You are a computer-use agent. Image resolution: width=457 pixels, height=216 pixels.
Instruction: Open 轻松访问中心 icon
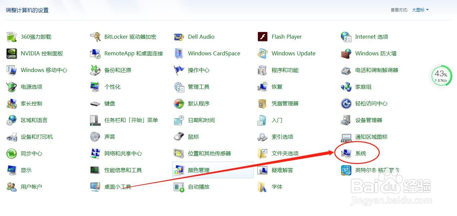click(346, 103)
